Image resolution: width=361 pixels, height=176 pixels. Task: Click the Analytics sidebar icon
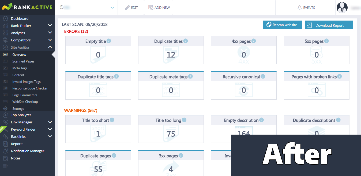click(x=5, y=33)
